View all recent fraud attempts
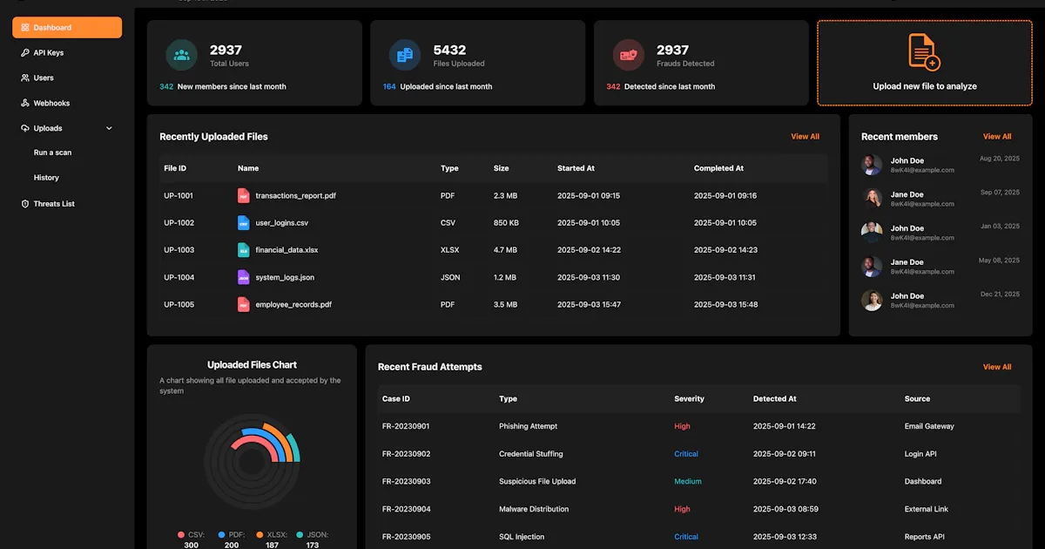This screenshot has width=1045, height=549. [997, 367]
